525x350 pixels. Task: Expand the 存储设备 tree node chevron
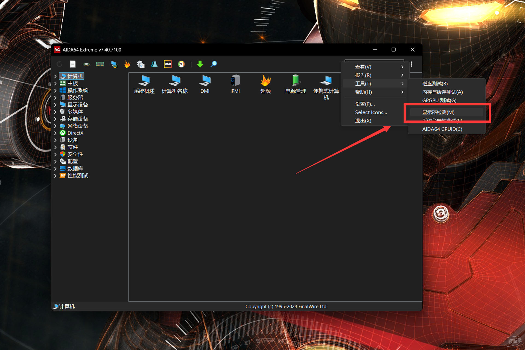tap(55, 119)
